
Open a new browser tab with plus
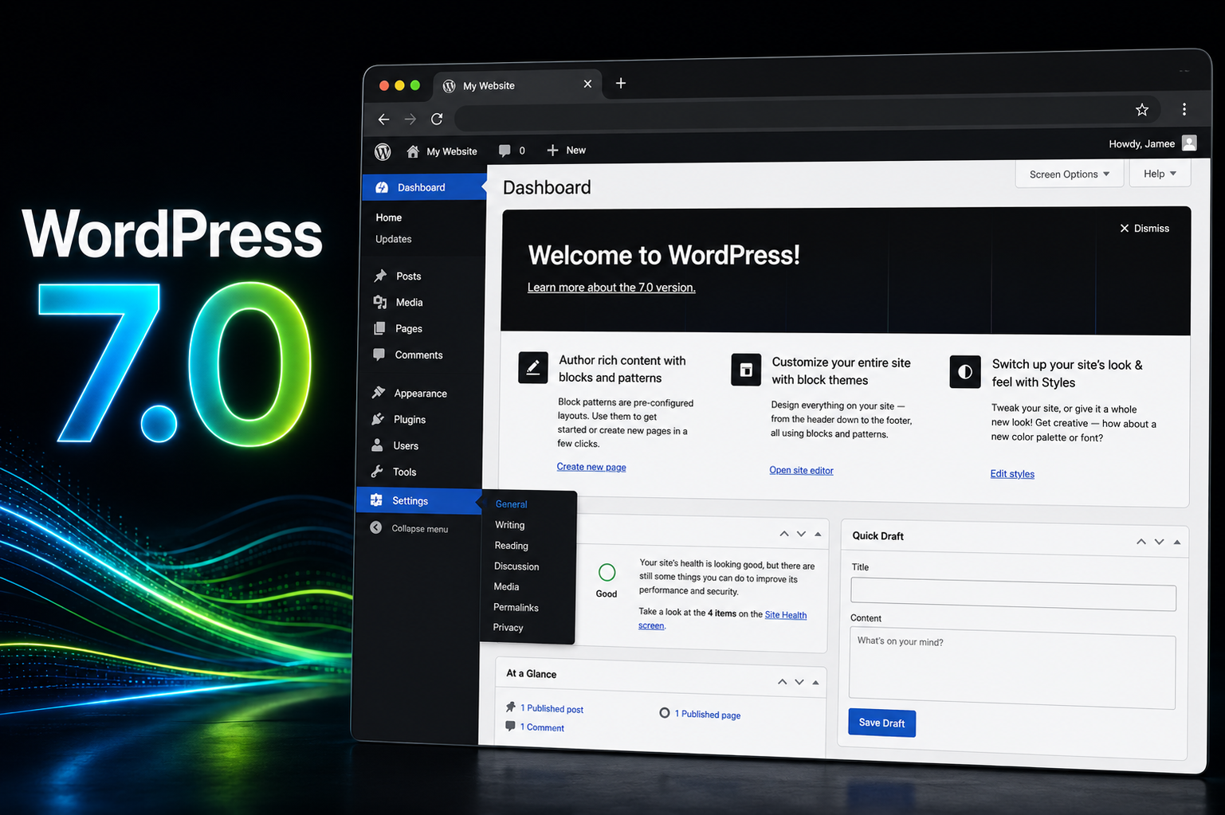point(621,83)
